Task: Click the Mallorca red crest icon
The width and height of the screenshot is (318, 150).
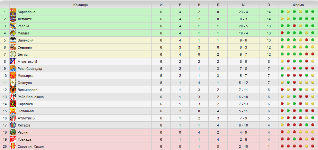Action: tap(13, 76)
